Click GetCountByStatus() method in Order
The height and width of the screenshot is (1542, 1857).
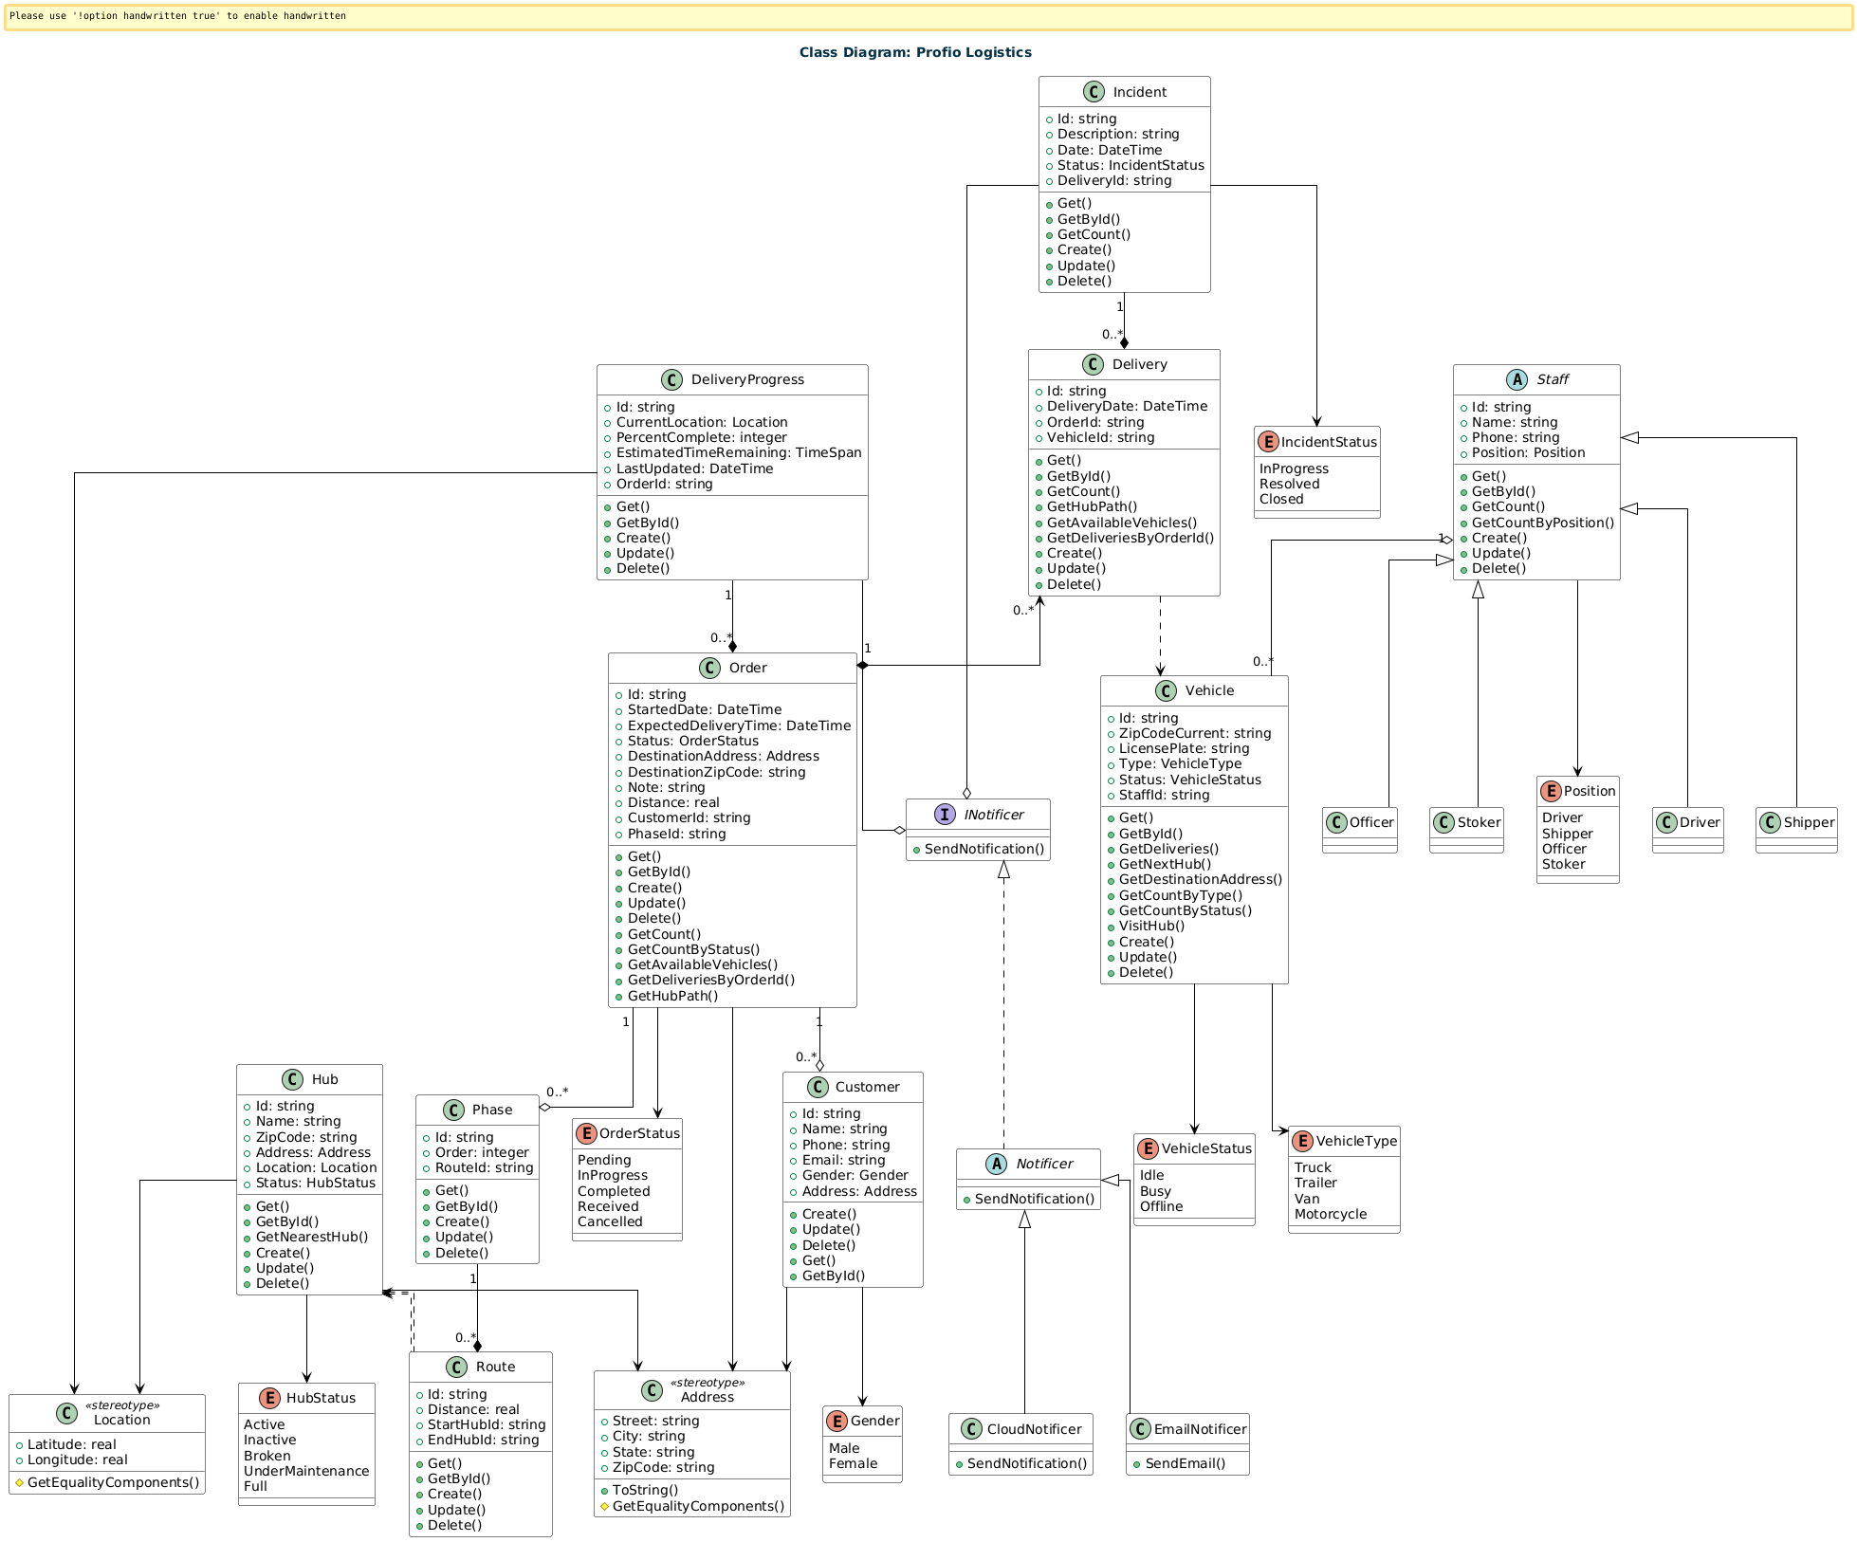point(693,949)
